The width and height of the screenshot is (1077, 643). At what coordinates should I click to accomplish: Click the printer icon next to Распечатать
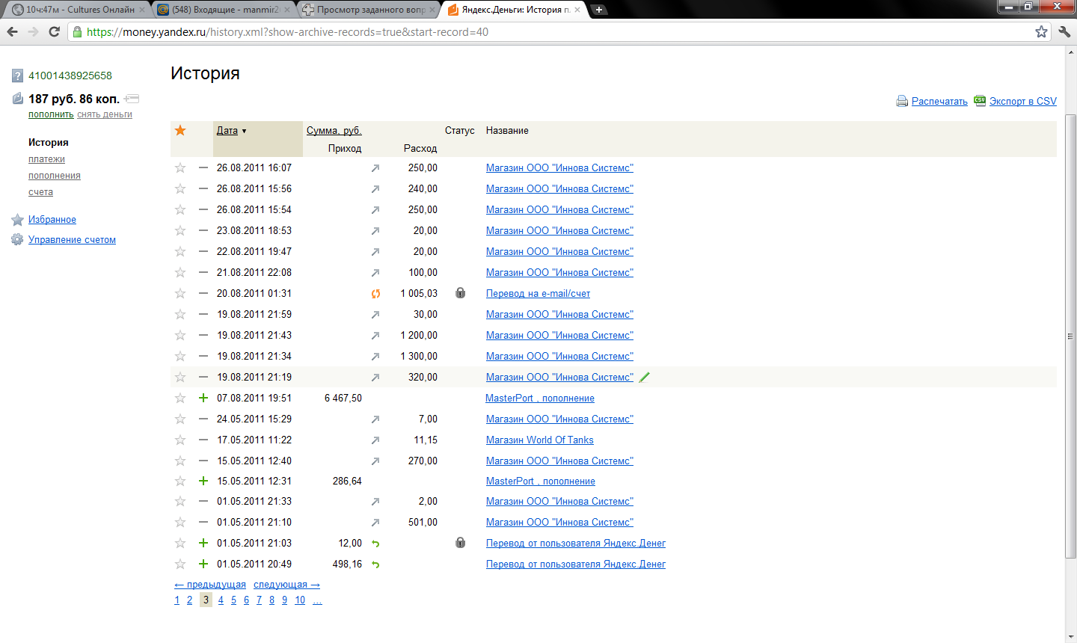(902, 101)
